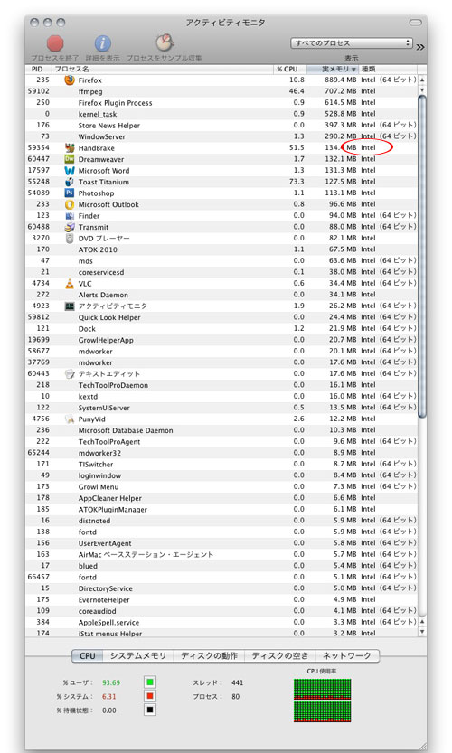452x753 pixels.
Task: Open the All Processes filter dropdown
Action: [352, 43]
